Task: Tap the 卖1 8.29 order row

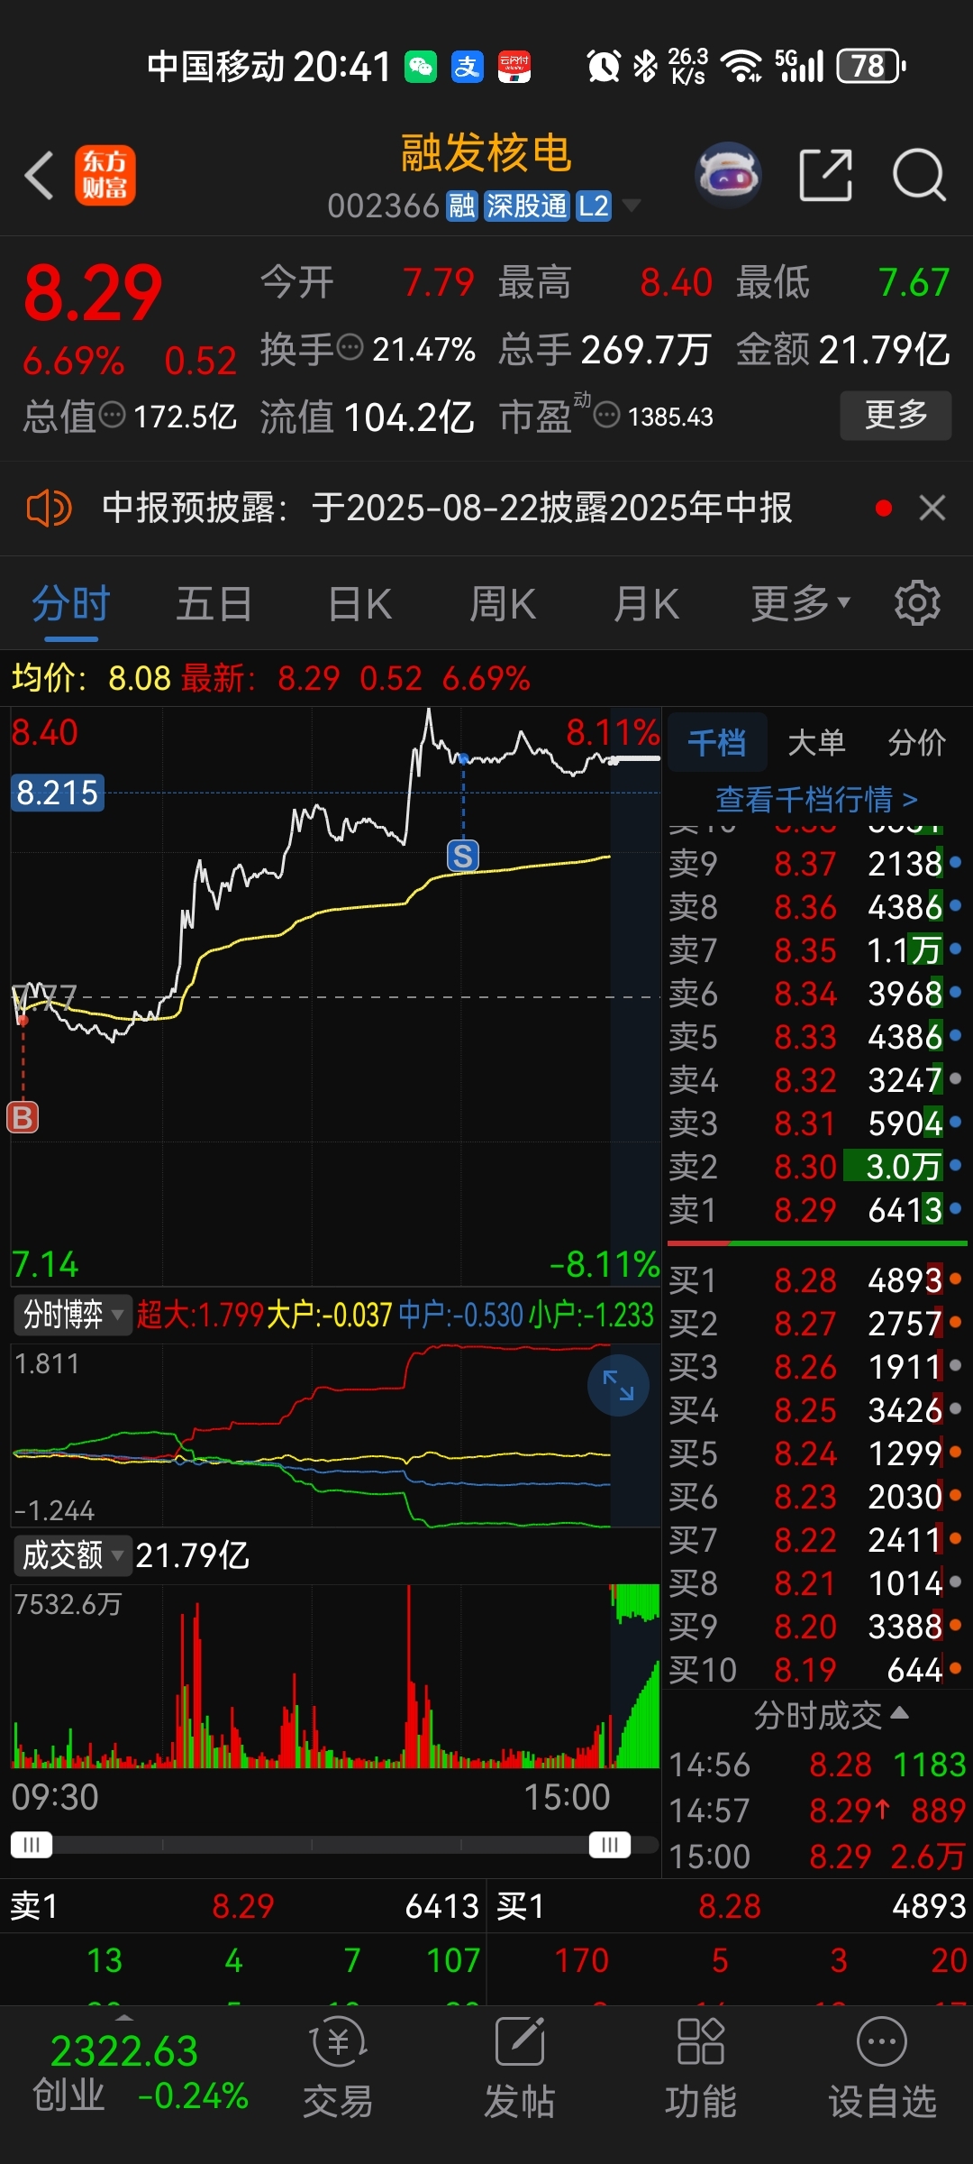Action: pyautogui.click(x=816, y=1210)
